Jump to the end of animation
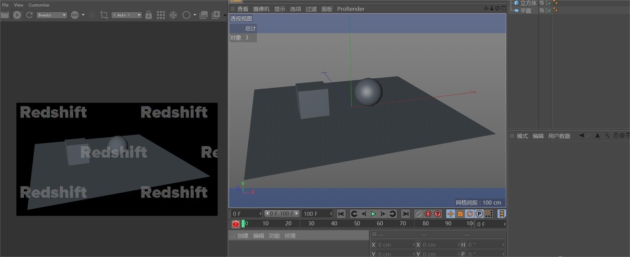The image size is (630, 257). point(405,214)
